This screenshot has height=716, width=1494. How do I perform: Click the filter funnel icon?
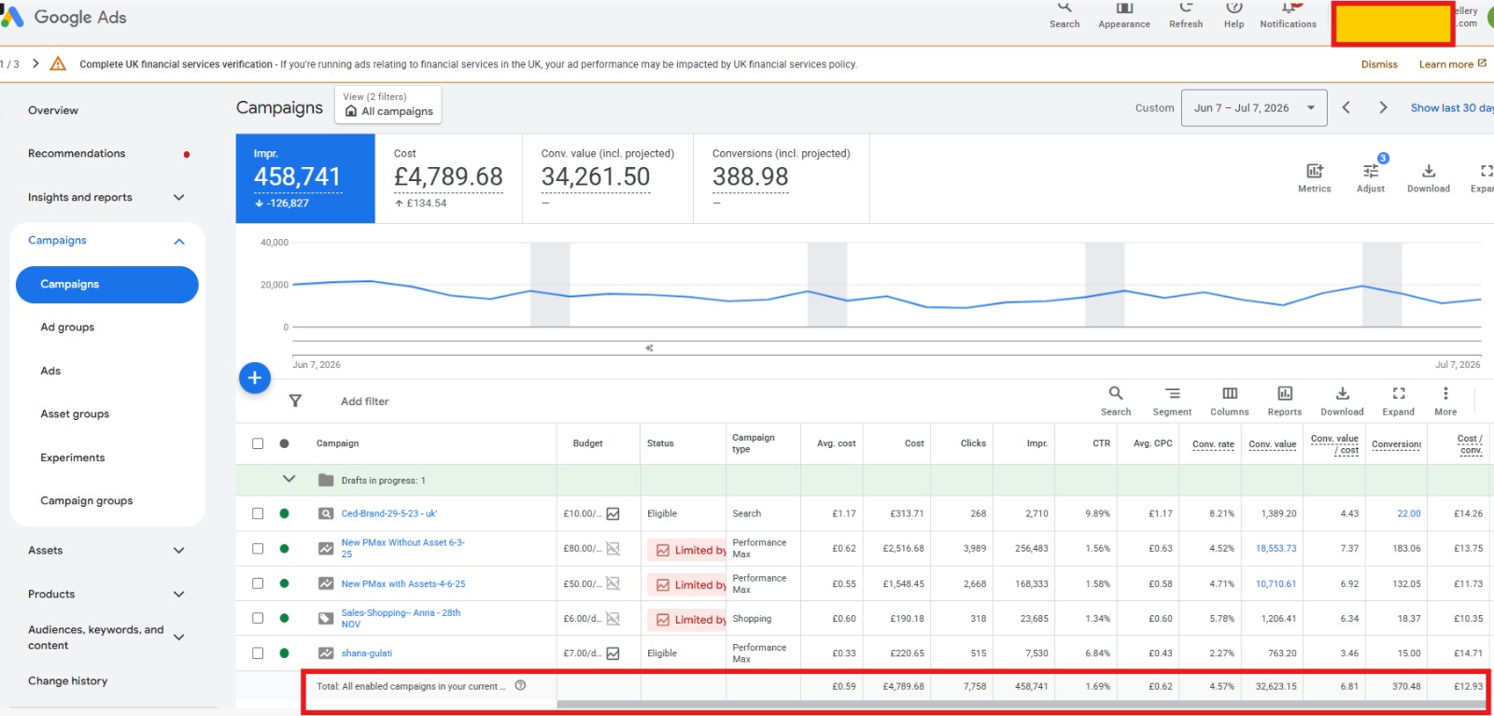point(295,400)
